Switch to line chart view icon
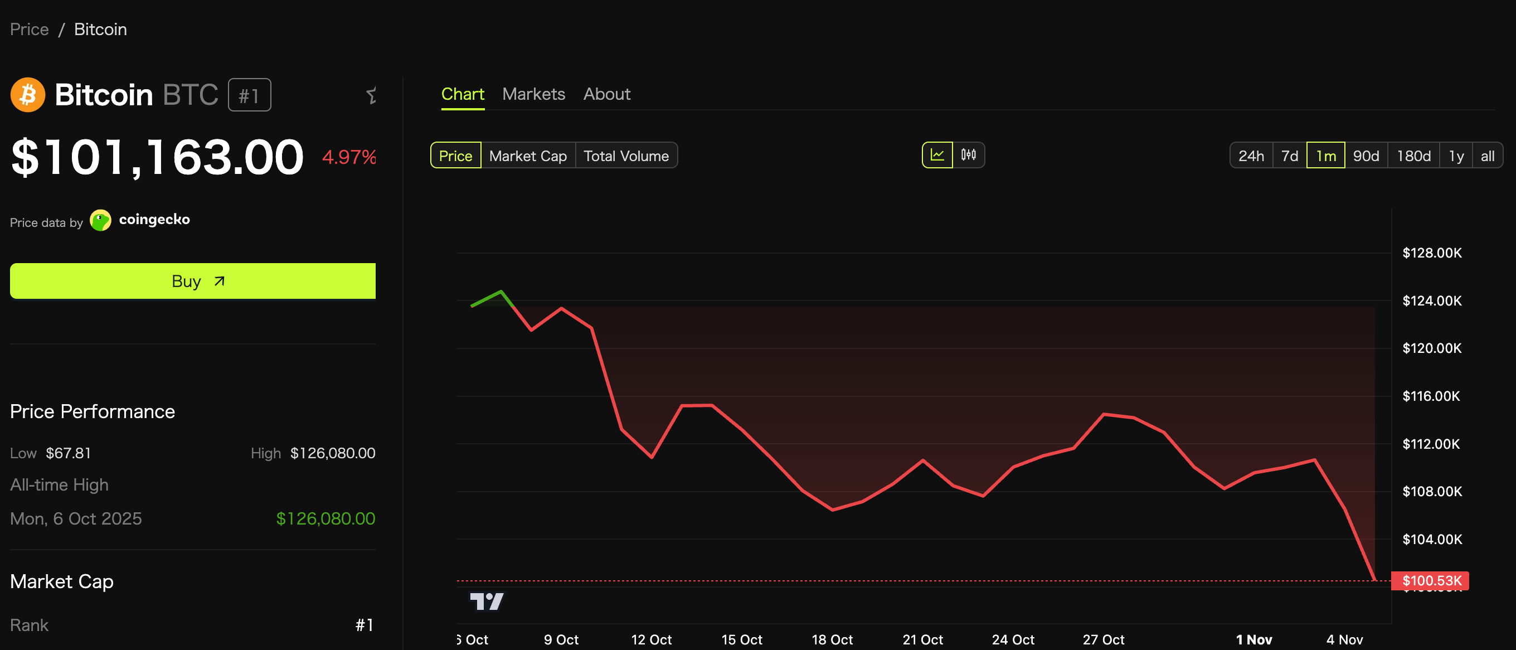Viewport: 1516px width, 650px height. coord(937,156)
